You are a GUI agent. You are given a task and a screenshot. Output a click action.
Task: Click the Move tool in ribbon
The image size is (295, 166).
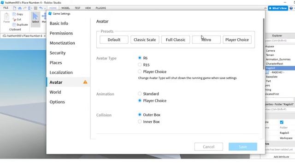[x=44, y=18]
